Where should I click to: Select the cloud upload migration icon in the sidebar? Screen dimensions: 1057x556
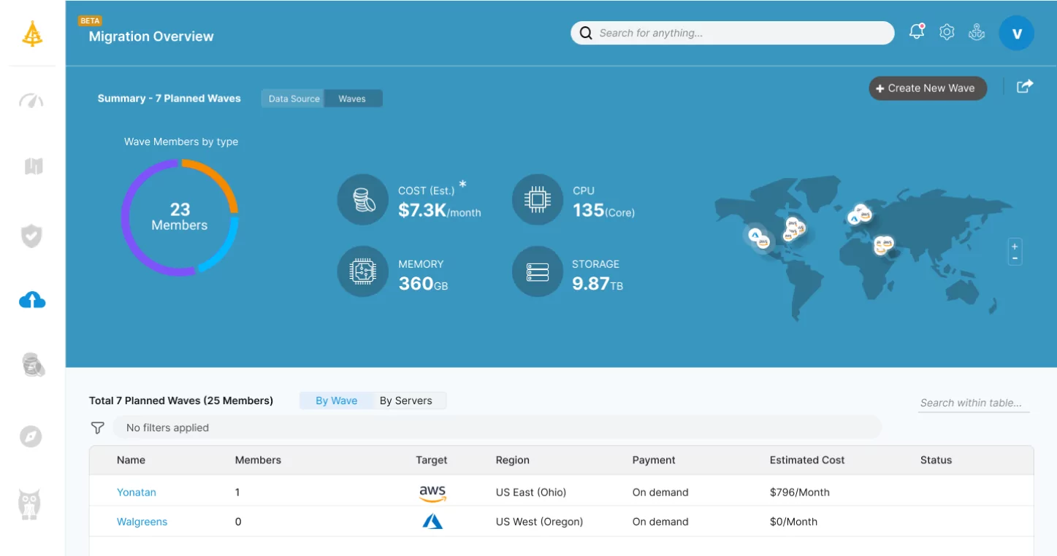pos(32,299)
